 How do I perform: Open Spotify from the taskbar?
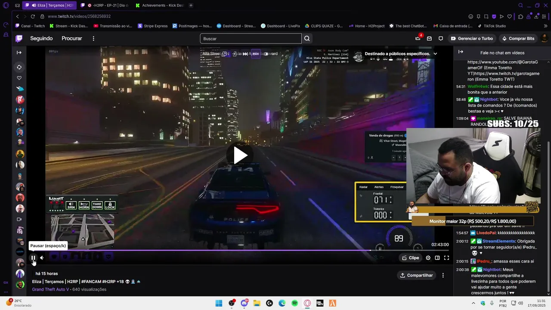(x=294, y=303)
